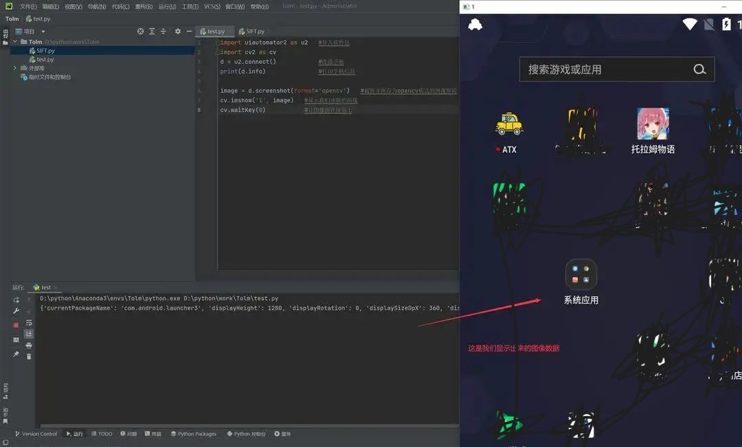Toggle scroll to end in run console
This screenshot has height=447, width=742.
click(29, 334)
